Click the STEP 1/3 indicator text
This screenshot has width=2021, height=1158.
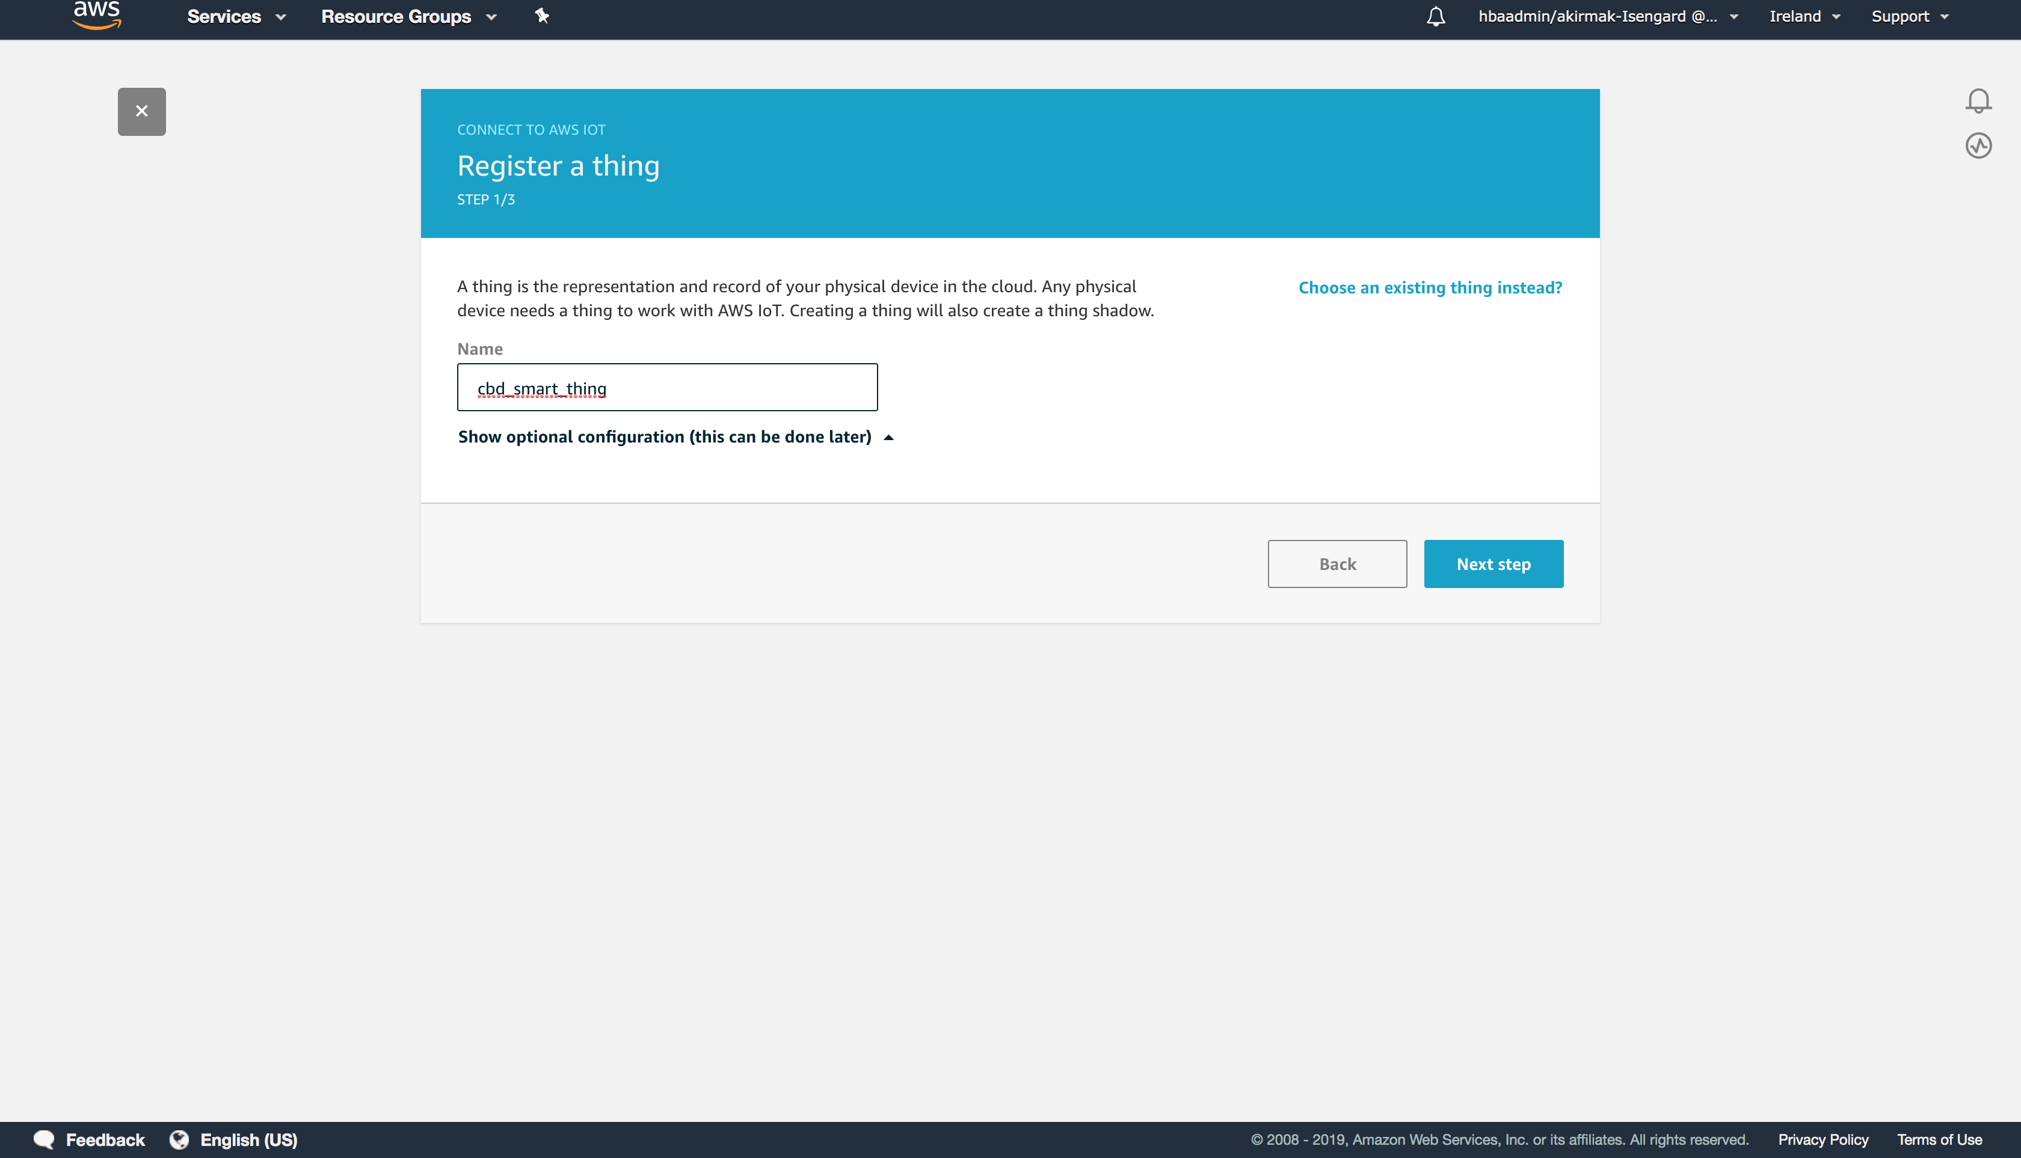click(485, 200)
